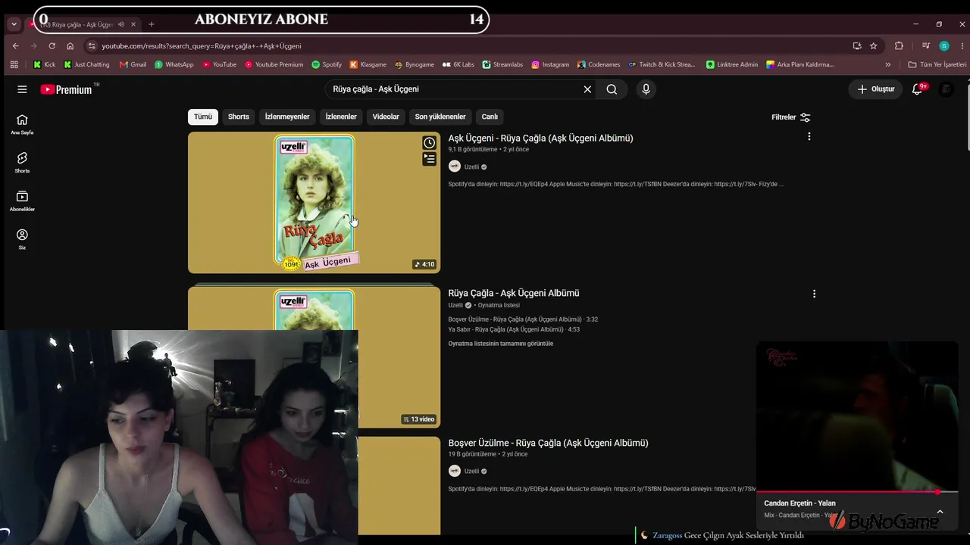Viewport: 970px width, 545px height.
Task: Select the İzlenenler filter chip
Action: coord(341,117)
